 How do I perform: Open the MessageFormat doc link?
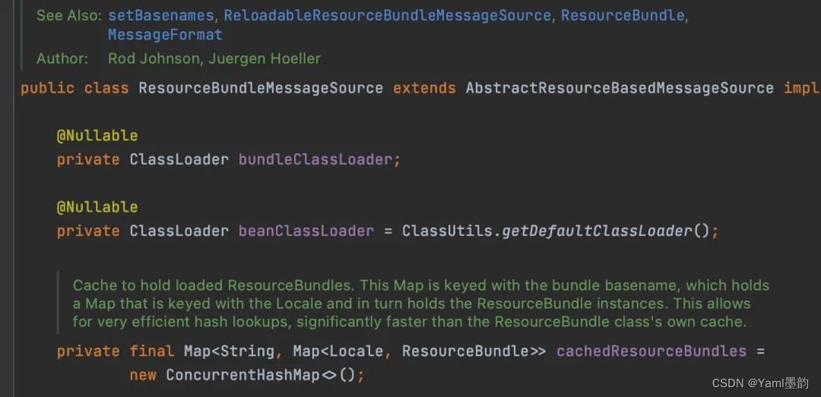click(165, 35)
